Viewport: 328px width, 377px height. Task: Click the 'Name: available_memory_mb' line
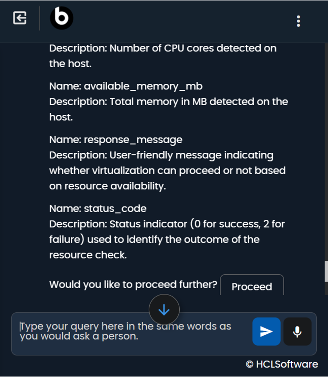126,86
